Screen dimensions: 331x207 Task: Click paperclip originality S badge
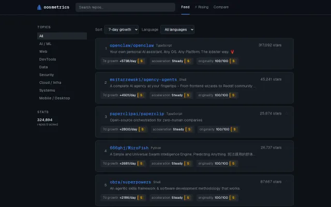click(234, 129)
